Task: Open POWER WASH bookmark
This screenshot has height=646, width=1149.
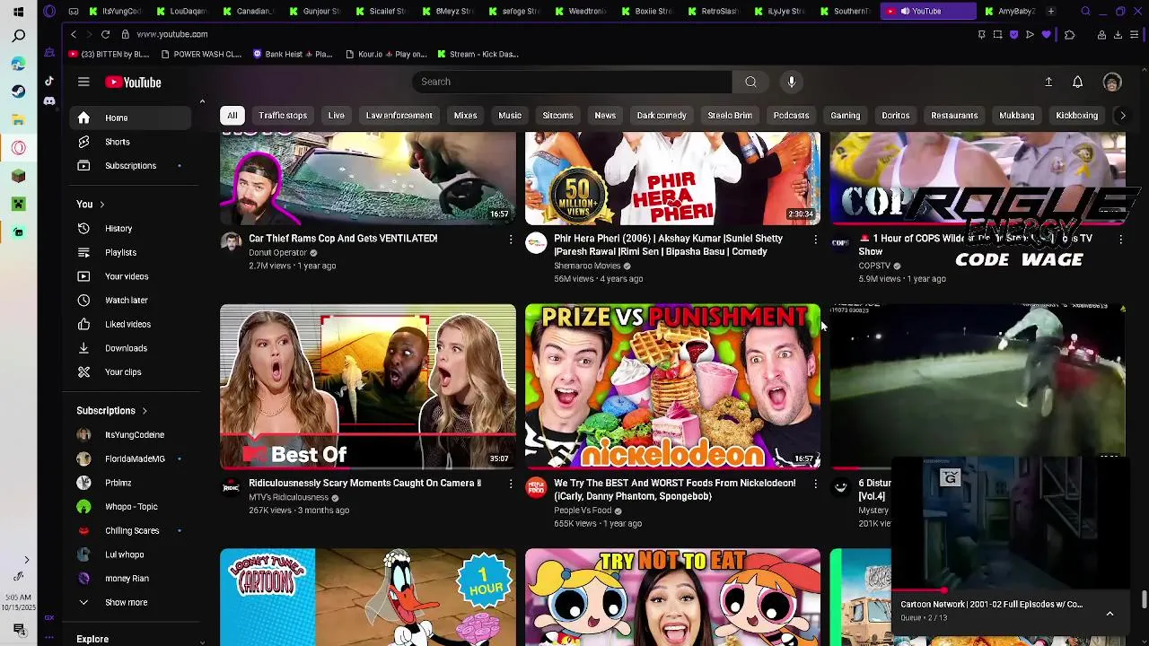Action: [x=200, y=54]
